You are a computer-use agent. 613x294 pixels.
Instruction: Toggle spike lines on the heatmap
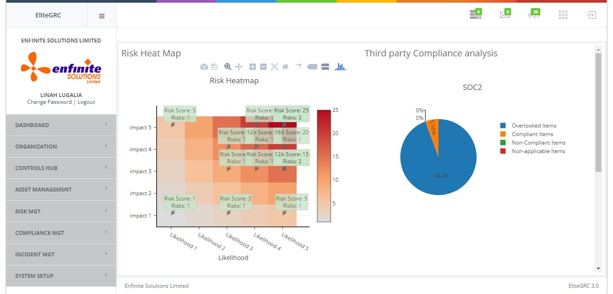(298, 67)
